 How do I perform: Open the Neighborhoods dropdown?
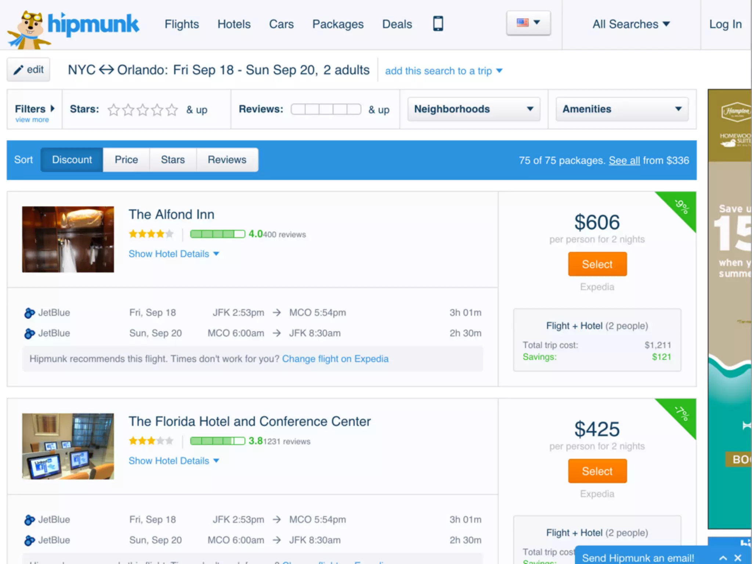point(474,109)
